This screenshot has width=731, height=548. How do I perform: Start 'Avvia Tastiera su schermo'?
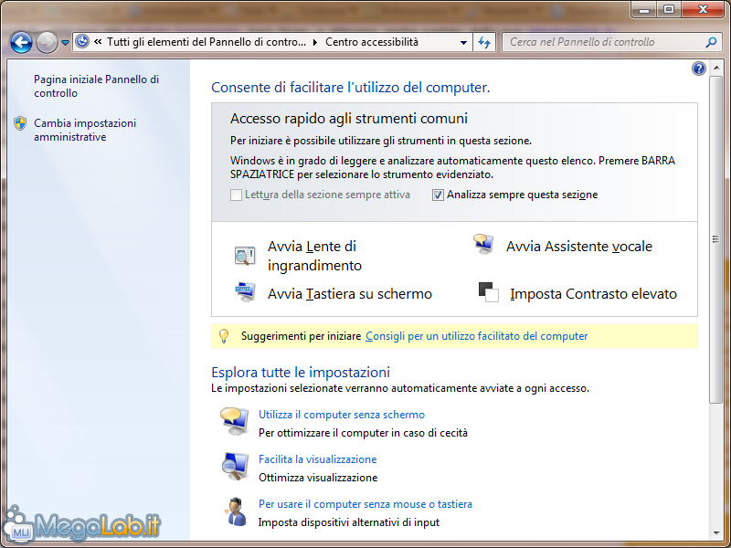pyautogui.click(x=350, y=294)
